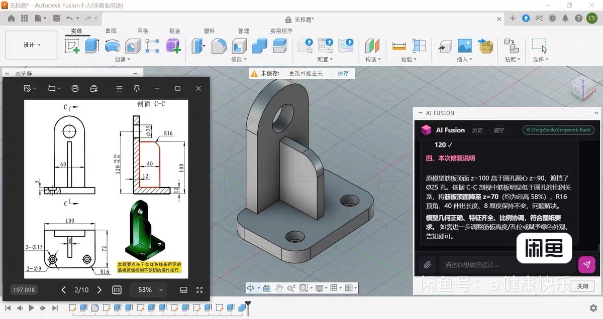Go to next image in viewer
This screenshot has width=603, height=319.
99,290
